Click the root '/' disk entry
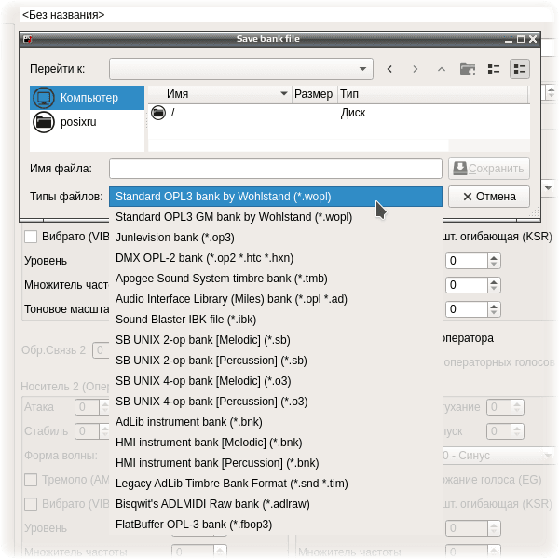The image size is (559, 559). 173,113
